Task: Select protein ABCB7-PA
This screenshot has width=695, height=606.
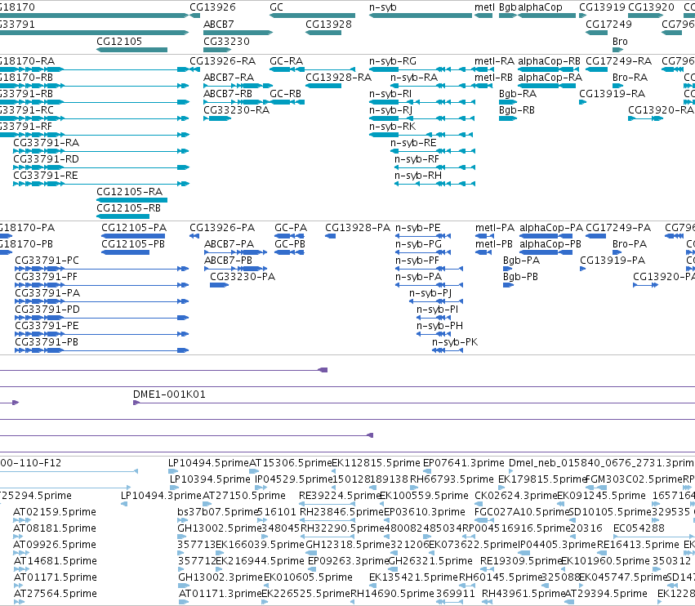Action: 229,244
